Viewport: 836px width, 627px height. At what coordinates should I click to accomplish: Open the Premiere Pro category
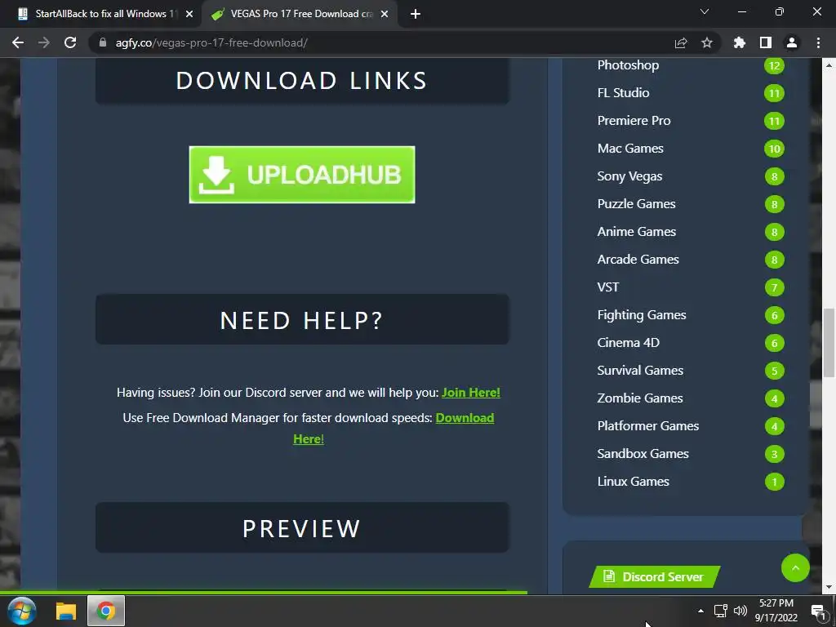click(x=634, y=121)
